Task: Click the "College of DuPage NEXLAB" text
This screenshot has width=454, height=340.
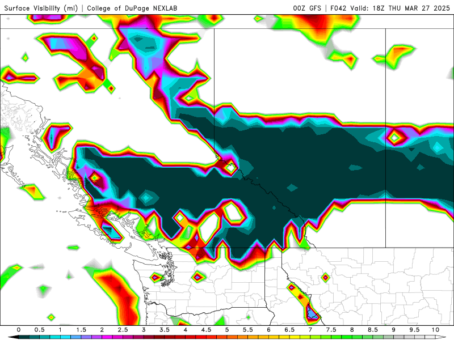Action: (x=132, y=8)
